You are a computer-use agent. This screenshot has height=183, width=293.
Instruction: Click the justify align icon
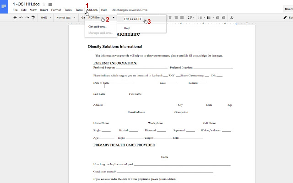pyautogui.click(x=182, y=17)
